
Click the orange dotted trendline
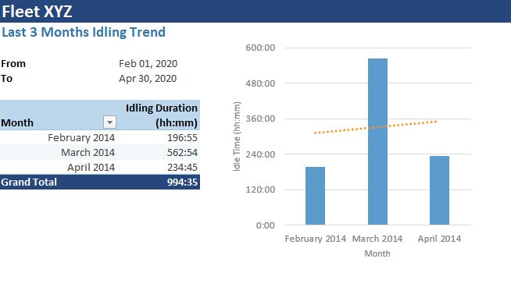[375, 127]
